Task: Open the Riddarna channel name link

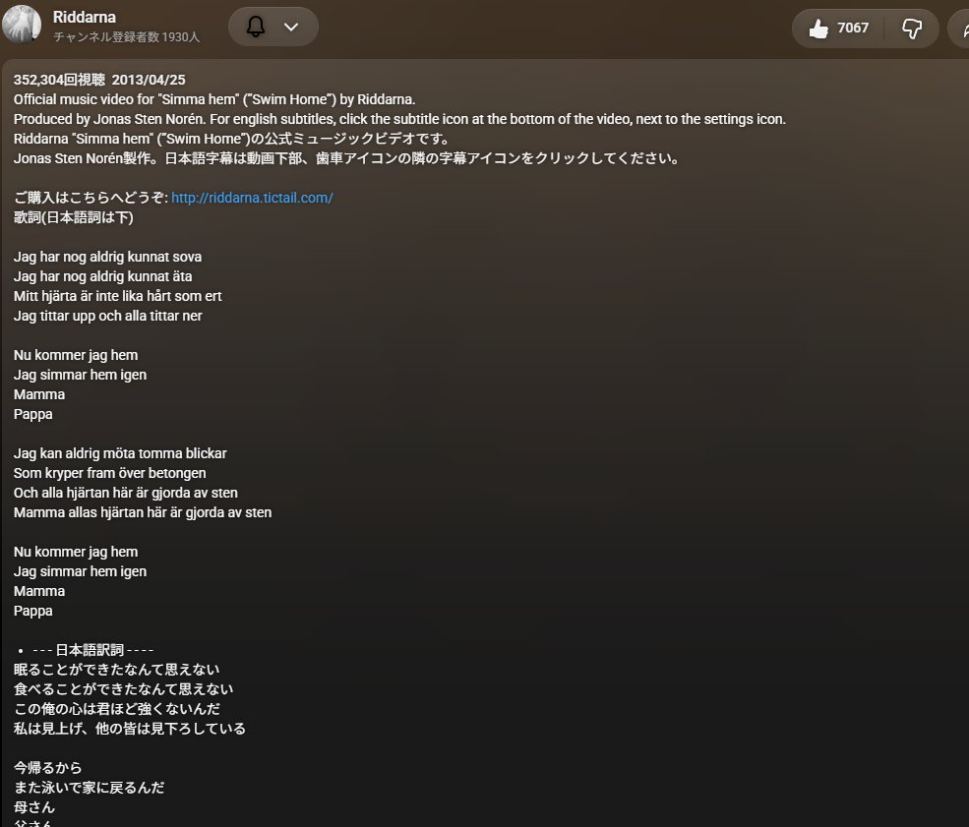Action: pos(85,18)
